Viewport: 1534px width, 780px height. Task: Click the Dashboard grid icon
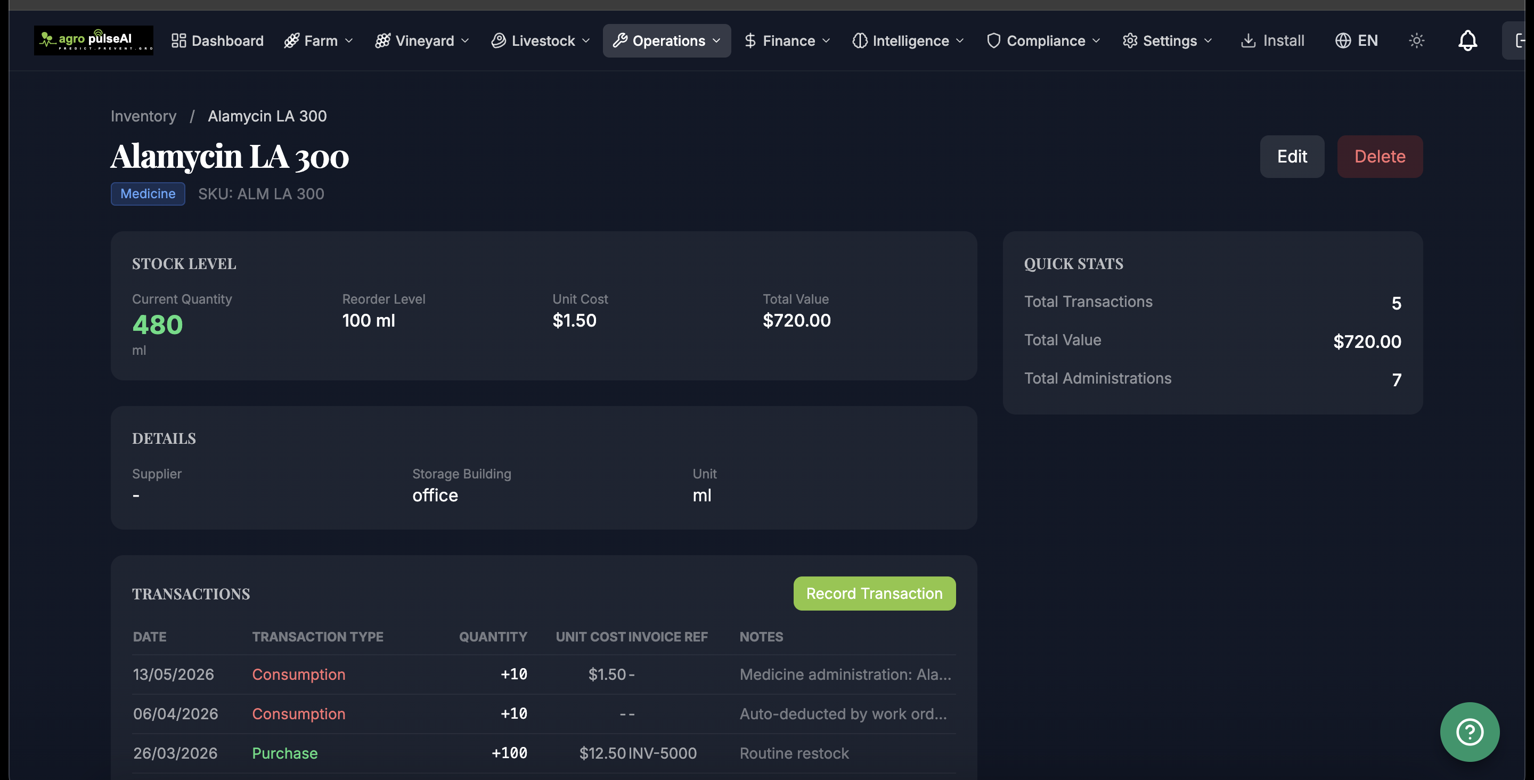178,40
